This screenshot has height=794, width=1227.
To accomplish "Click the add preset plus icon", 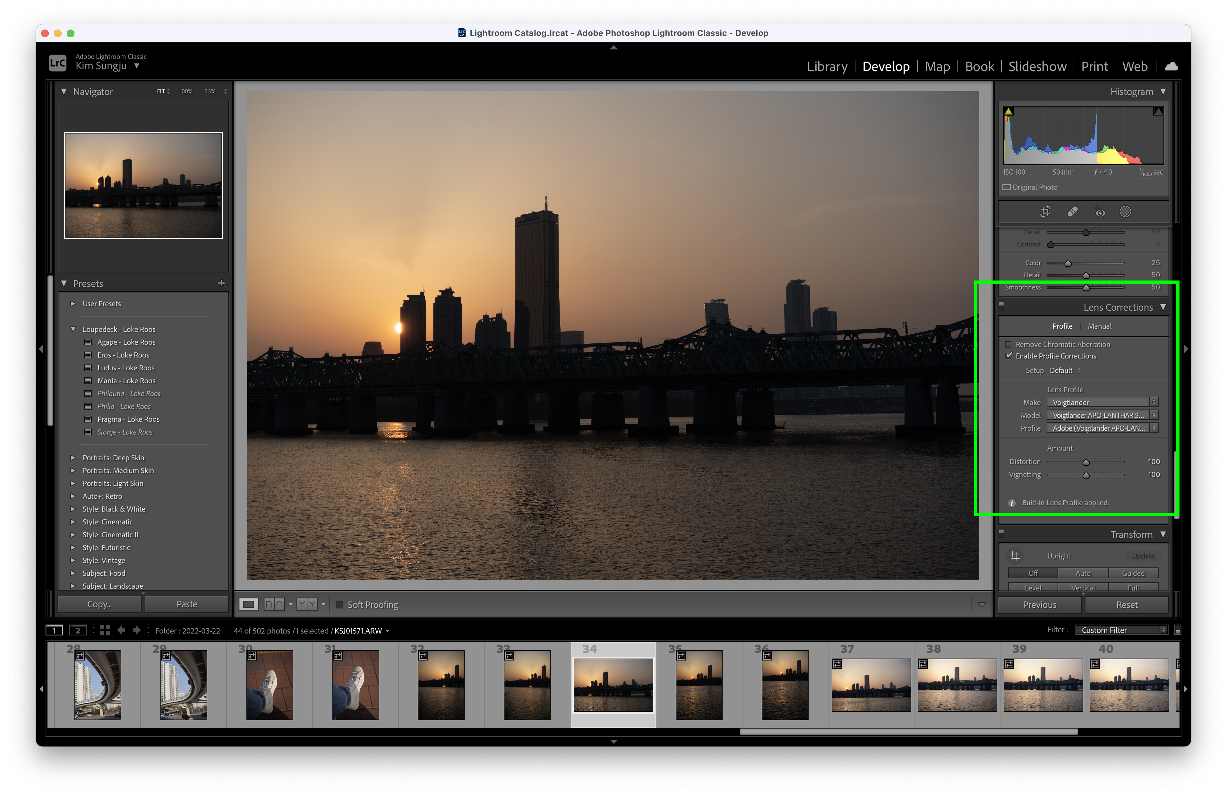I will pos(222,283).
